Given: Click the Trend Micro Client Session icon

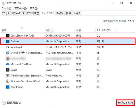Looking at the screenshot, I should (8, 76).
